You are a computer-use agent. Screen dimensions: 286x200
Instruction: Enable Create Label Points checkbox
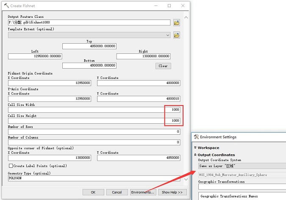point(11,166)
